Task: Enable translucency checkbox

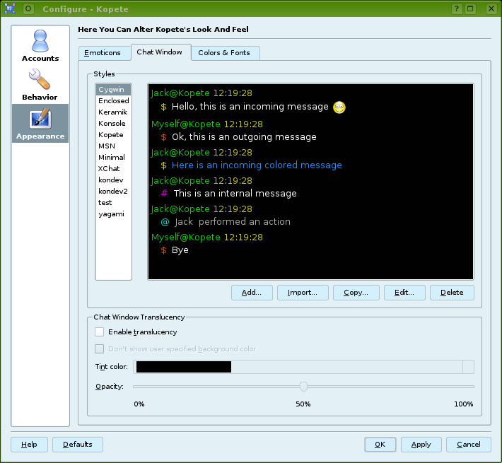Action: coord(99,332)
